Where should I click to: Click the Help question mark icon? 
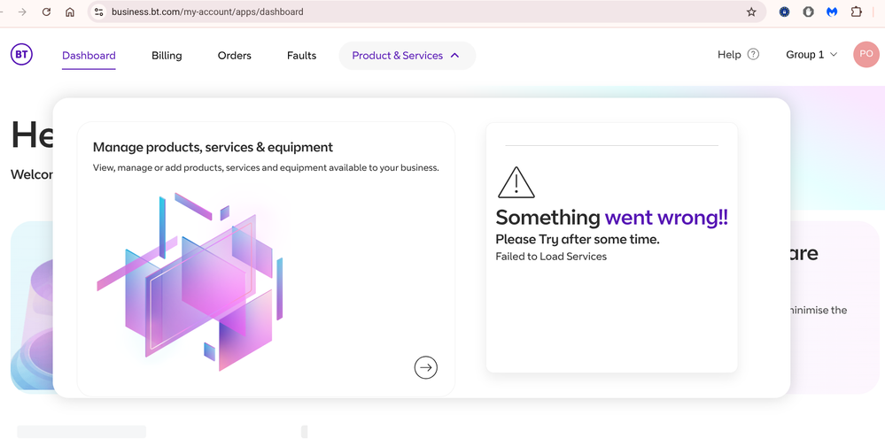point(753,55)
